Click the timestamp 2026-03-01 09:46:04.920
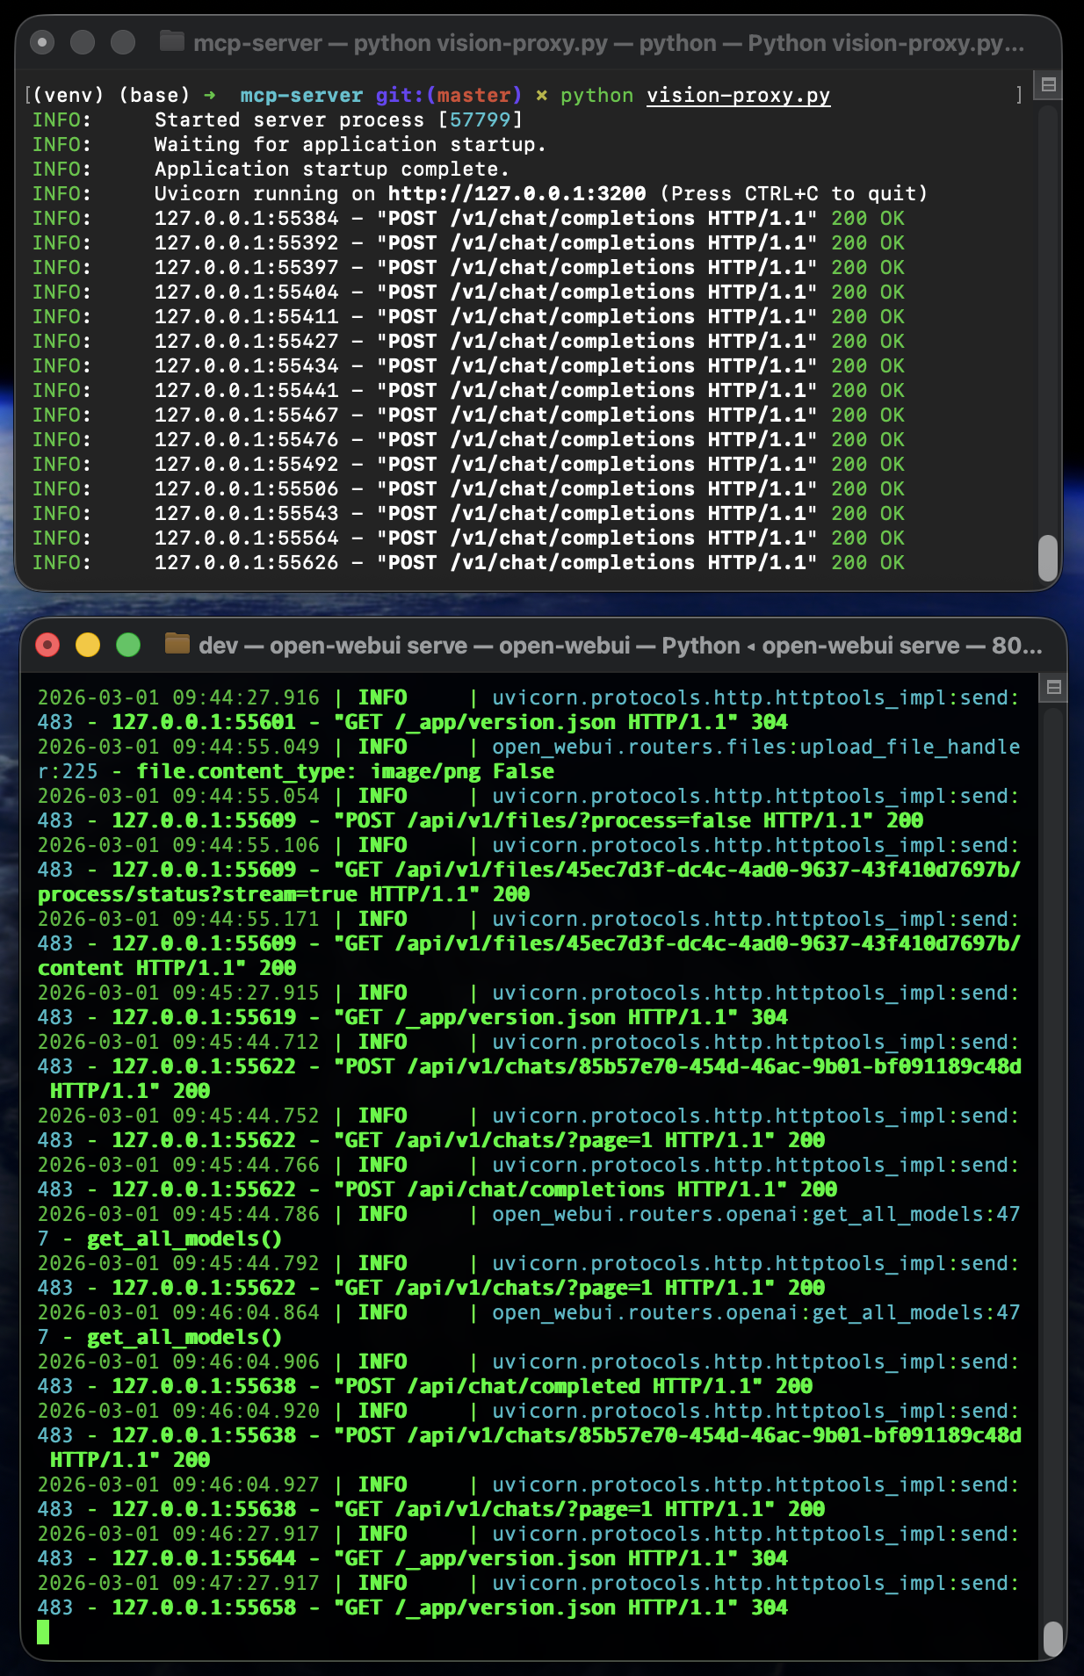1084x1676 pixels. pyautogui.click(x=178, y=1411)
